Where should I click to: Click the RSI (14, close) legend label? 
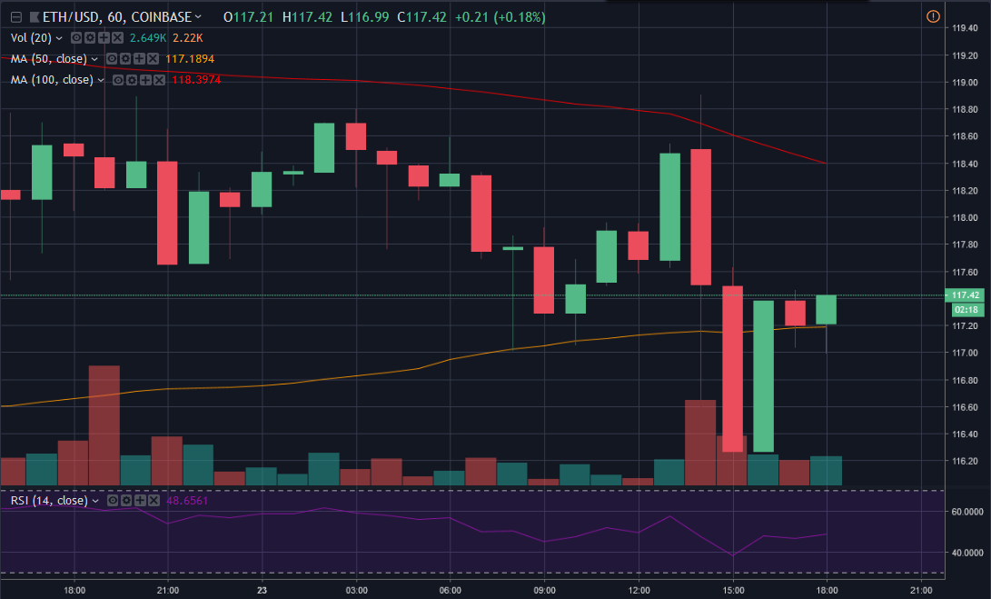click(49, 500)
